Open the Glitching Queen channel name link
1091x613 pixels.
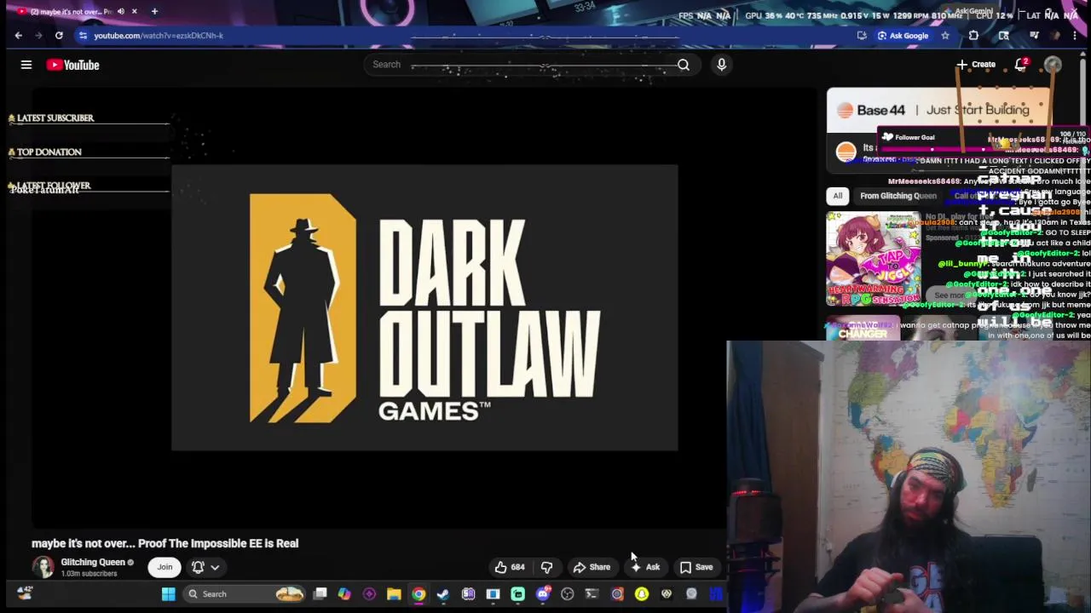93,562
